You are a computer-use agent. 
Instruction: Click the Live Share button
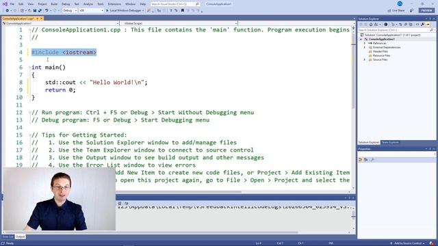pos(396,10)
